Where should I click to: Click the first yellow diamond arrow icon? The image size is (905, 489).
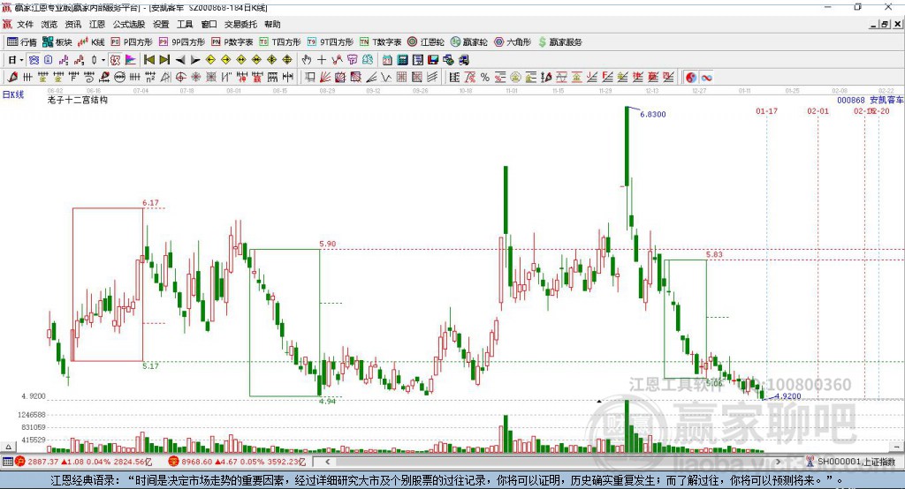[x=210, y=59]
